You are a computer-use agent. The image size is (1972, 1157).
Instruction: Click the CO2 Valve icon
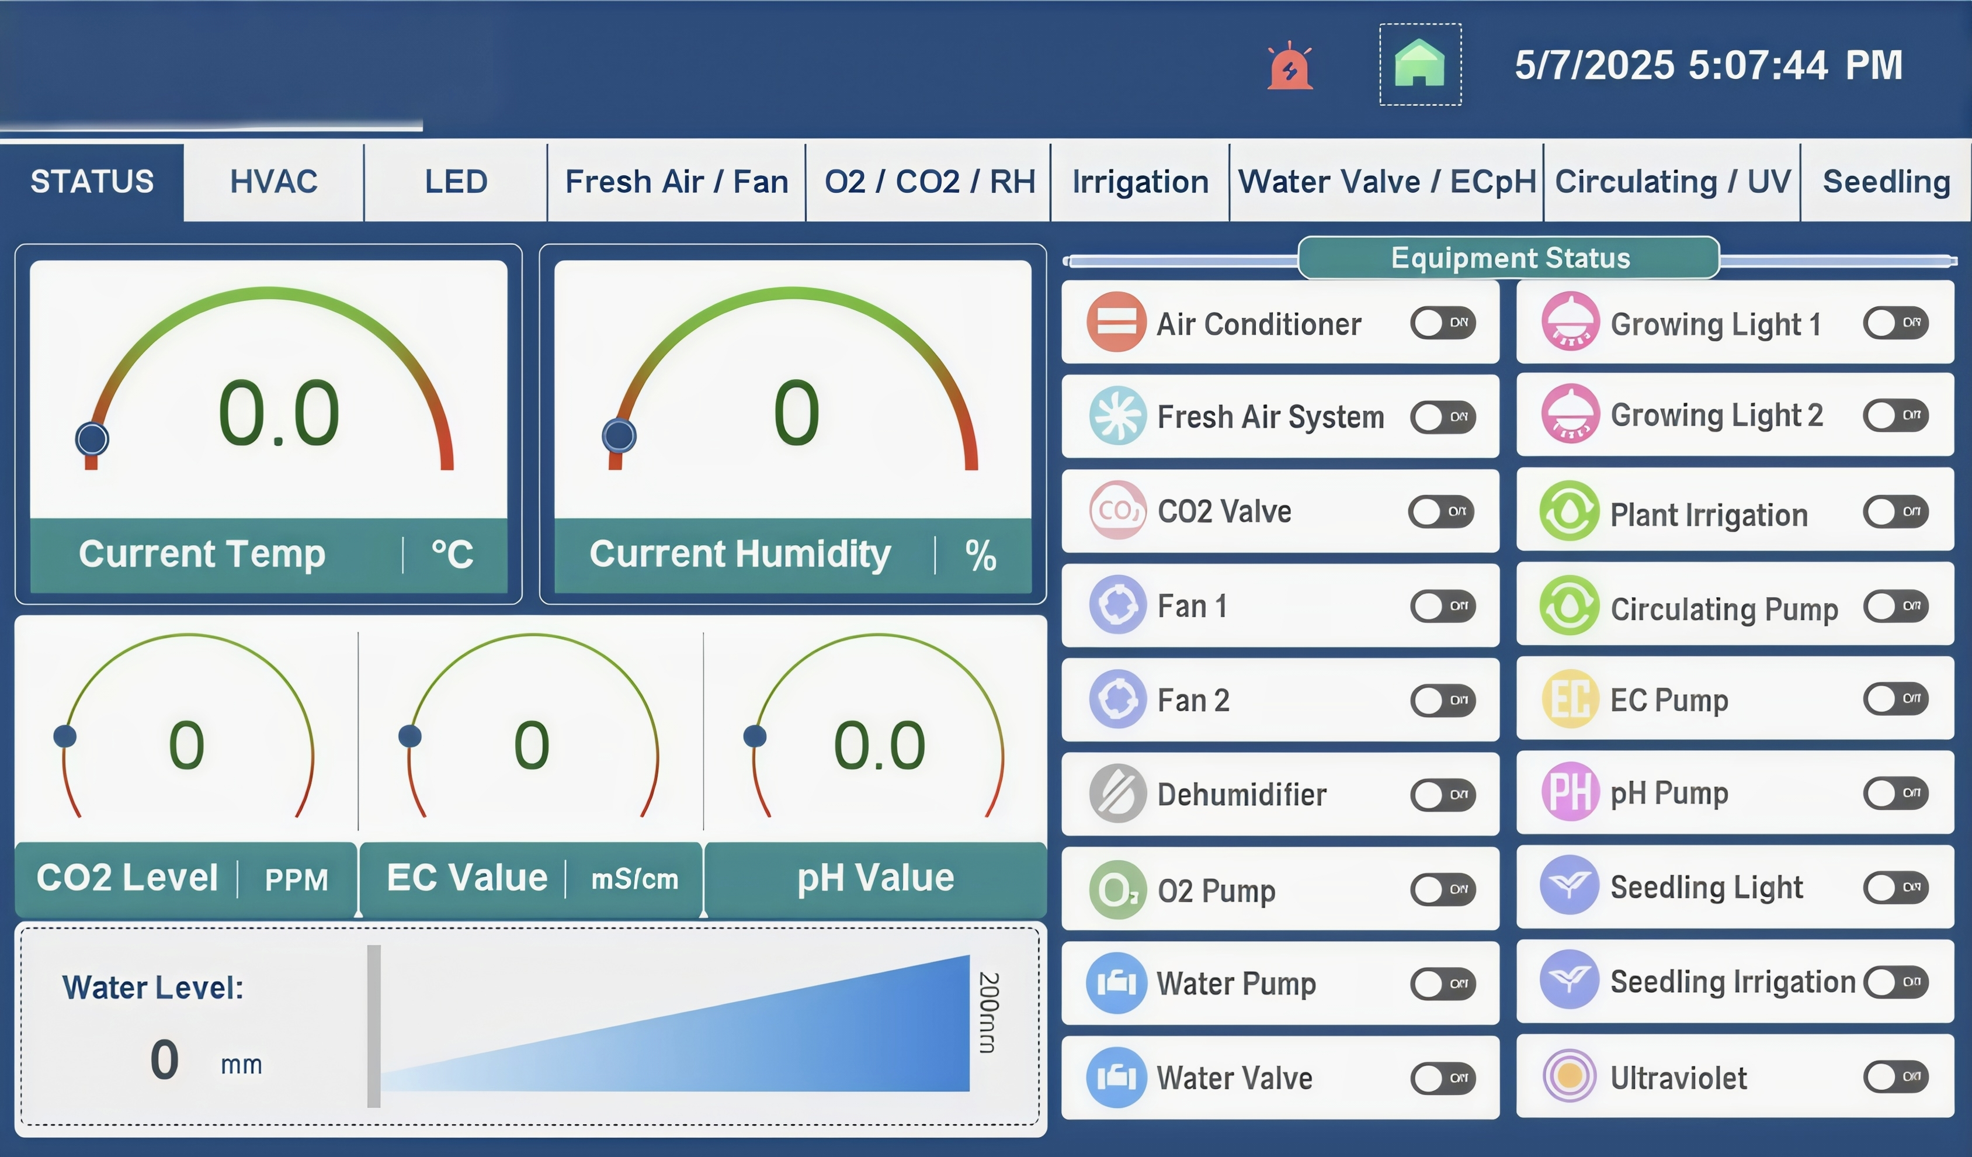point(1117,510)
